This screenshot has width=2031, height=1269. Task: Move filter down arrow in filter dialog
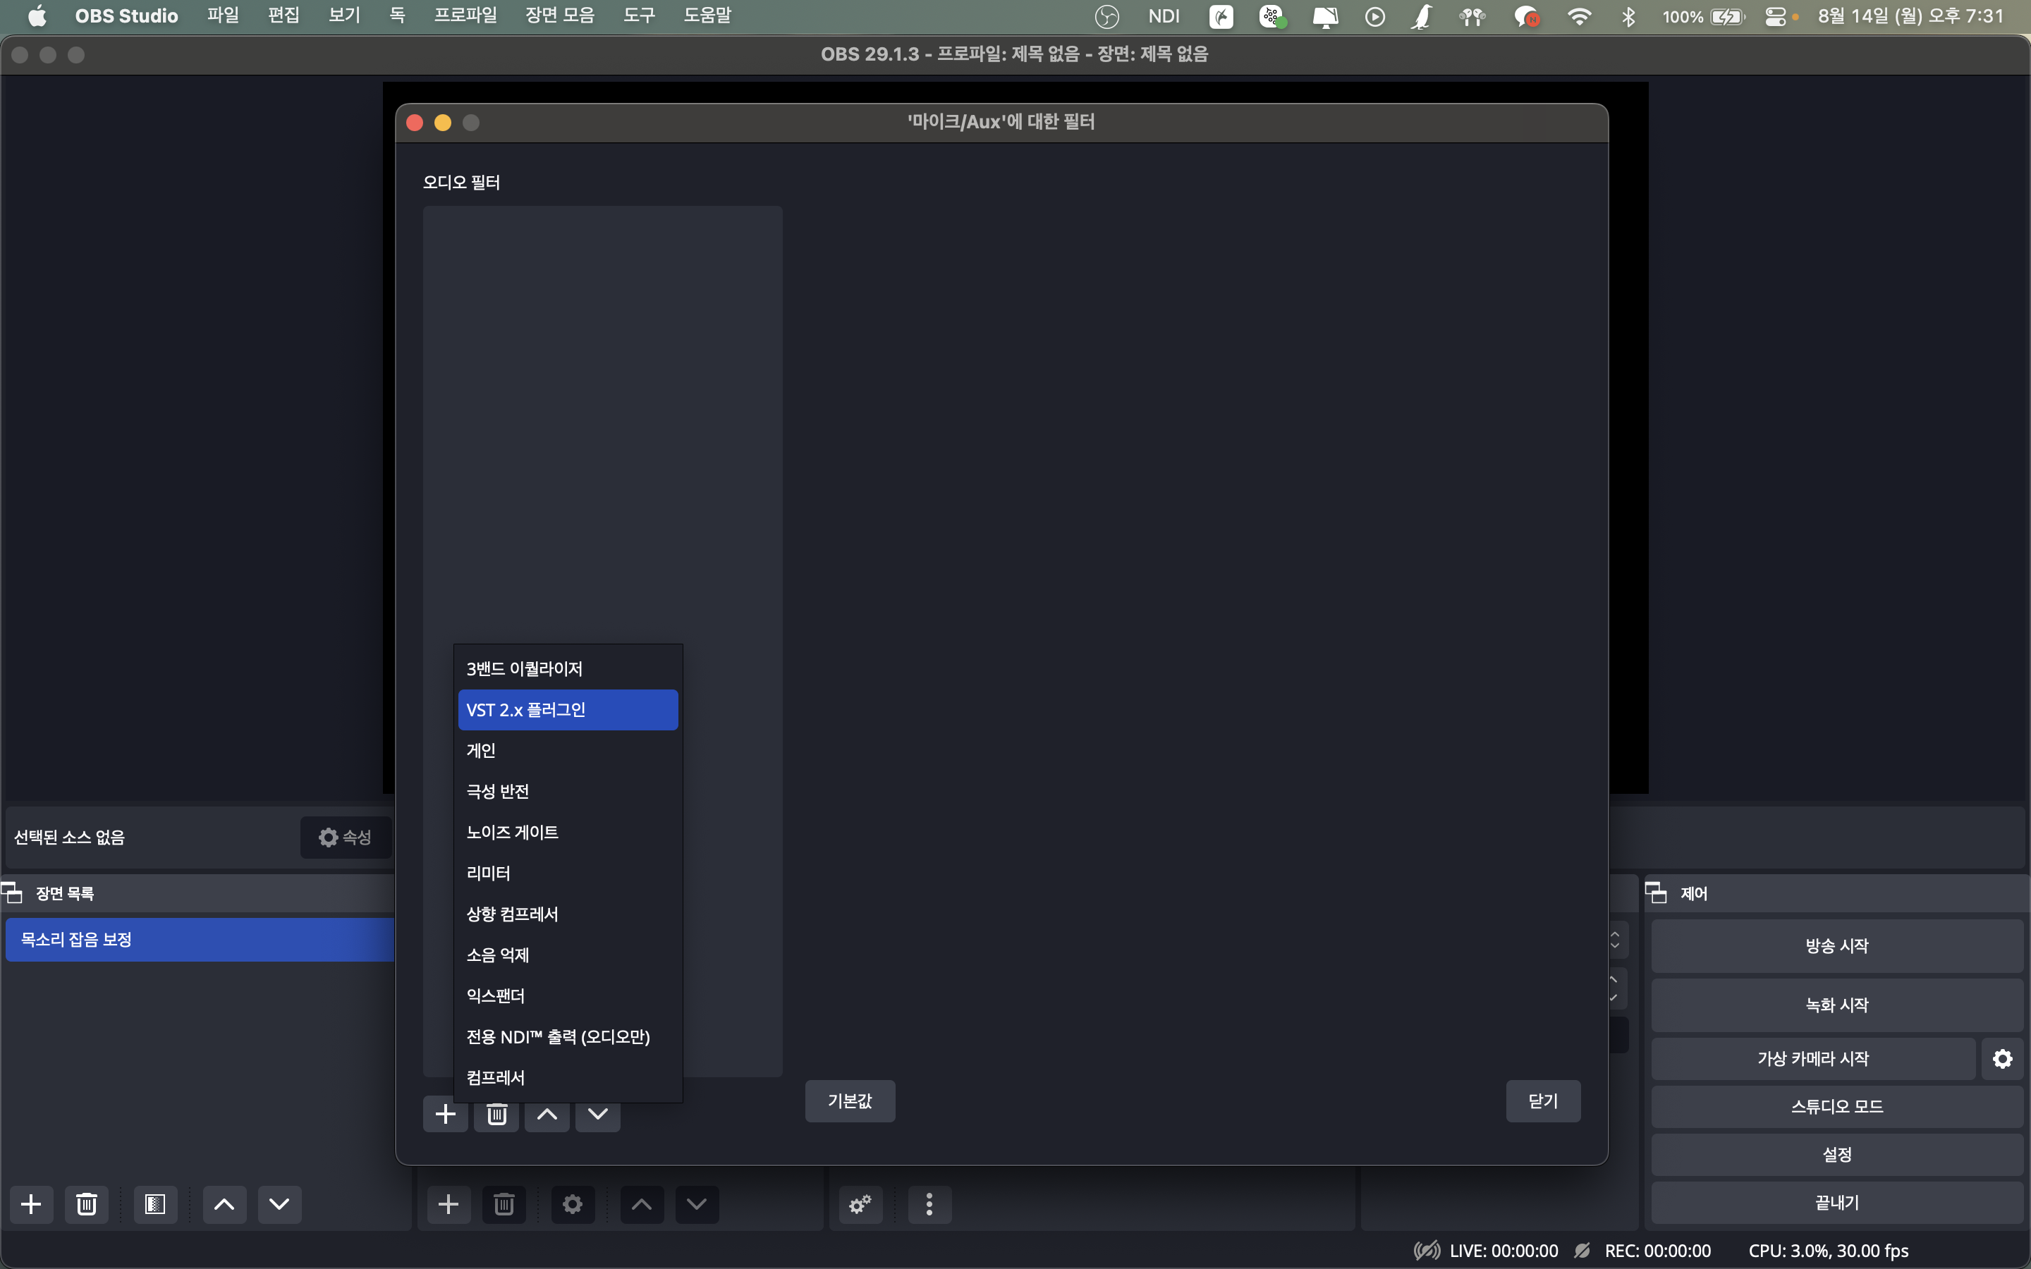[x=599, y=1115]
